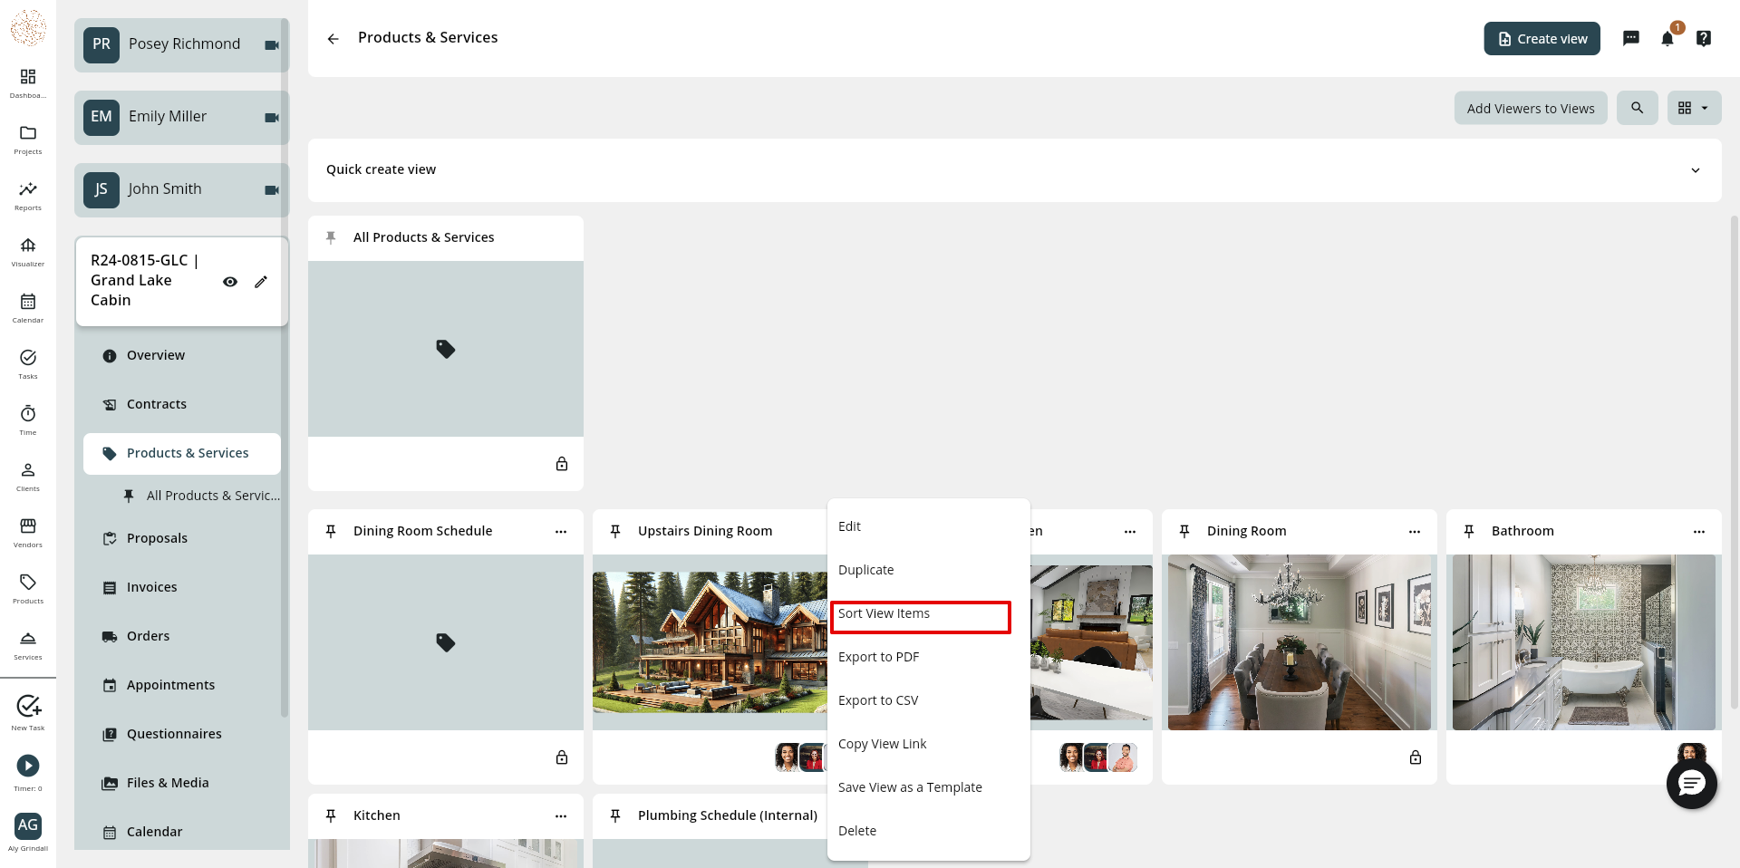Toggle pin on Bathroom view
This screenshot has height=868, width=1740.
click(x=1469, y=531)
